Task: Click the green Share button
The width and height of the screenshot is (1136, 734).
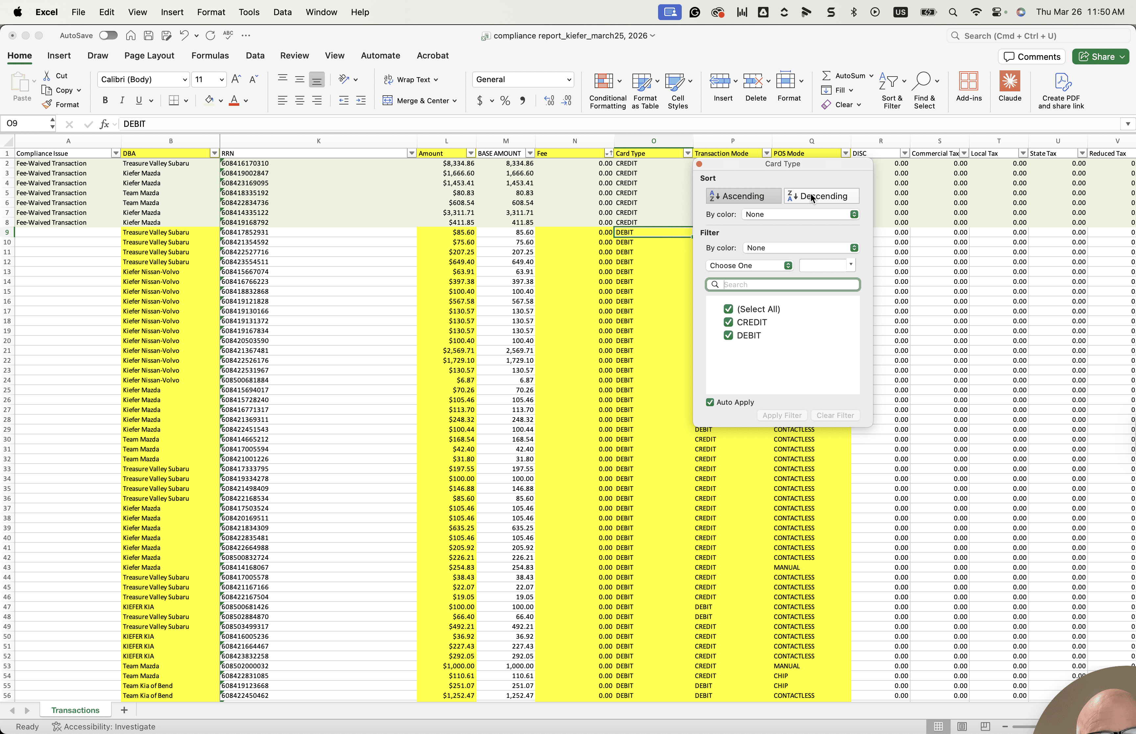Action: point(1100,57)
